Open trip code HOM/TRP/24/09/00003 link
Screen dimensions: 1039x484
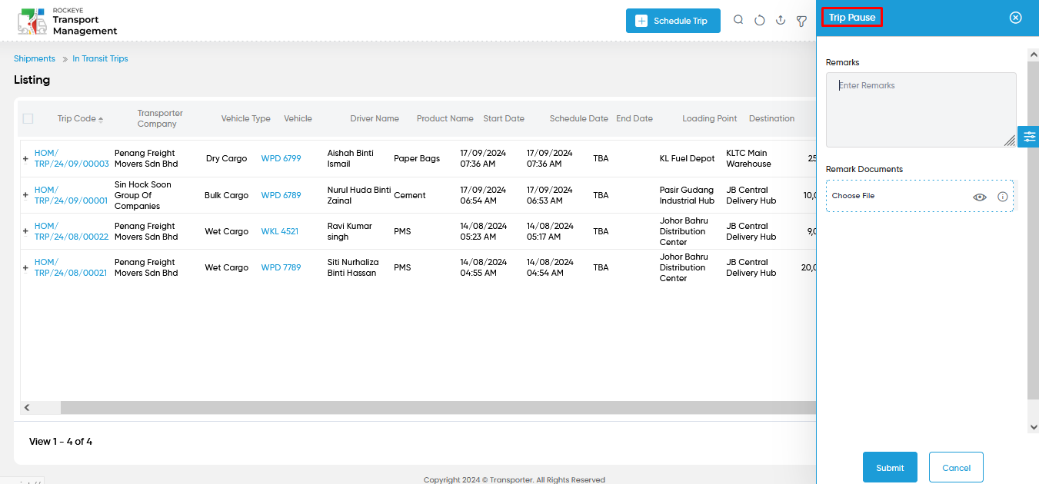[x=72, y=158]
